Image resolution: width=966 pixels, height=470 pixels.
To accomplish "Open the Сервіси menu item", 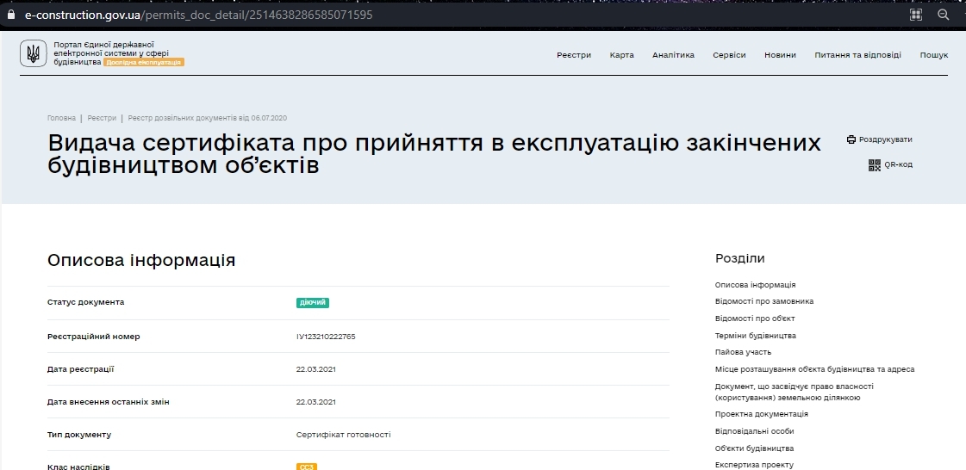I will pyautogui.click(x=729, y=55).
